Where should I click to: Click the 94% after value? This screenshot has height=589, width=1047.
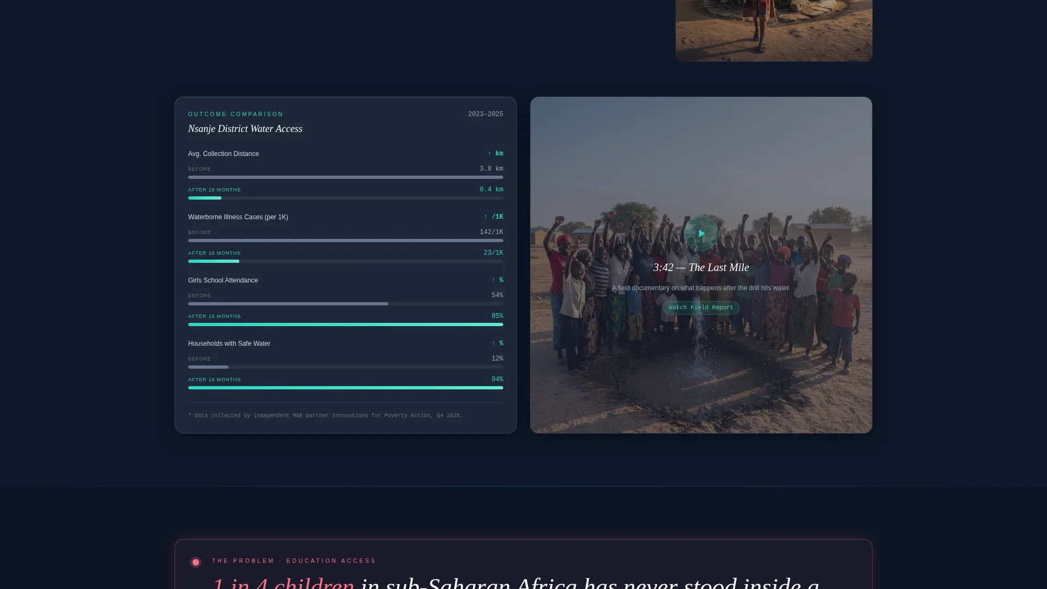click(x=497, y=380)
